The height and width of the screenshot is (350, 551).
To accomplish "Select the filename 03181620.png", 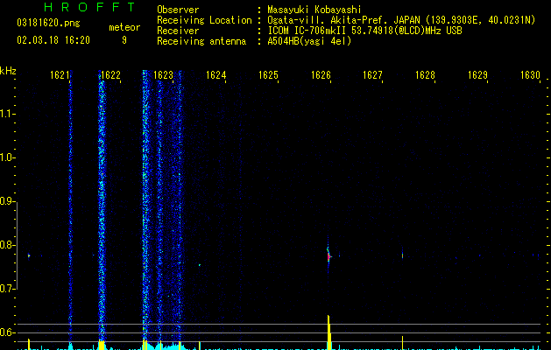I will [x=48, y=23].
